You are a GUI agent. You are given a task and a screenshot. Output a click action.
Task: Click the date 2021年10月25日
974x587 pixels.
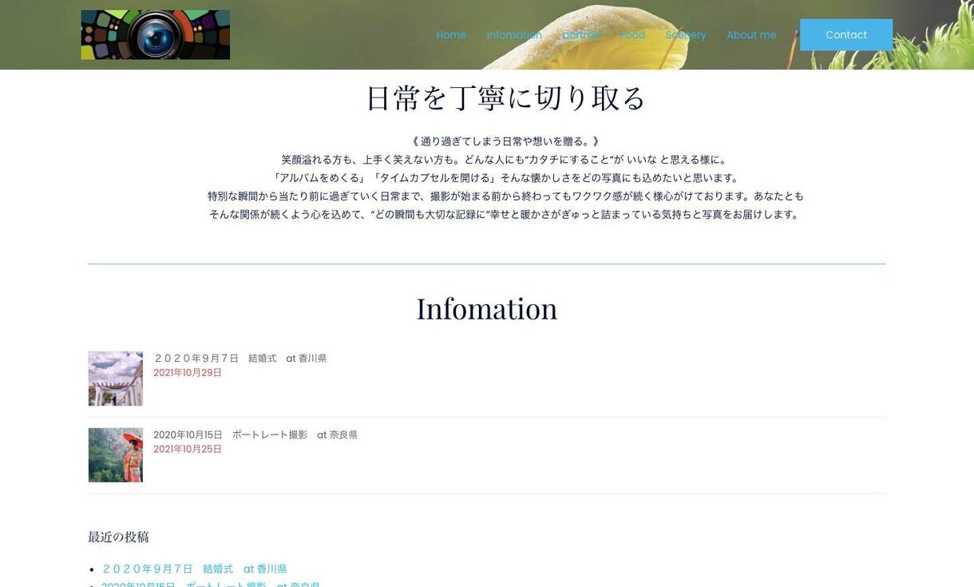tap(188, 450)
